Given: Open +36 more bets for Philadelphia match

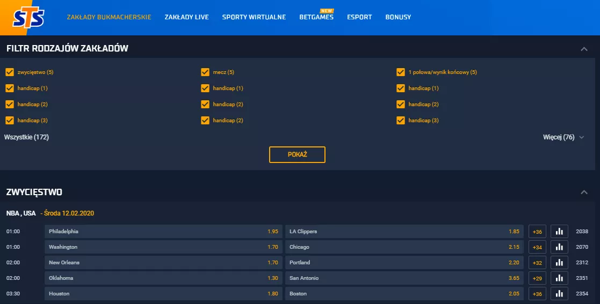Looking at the screenshot, I should [537, 232].
